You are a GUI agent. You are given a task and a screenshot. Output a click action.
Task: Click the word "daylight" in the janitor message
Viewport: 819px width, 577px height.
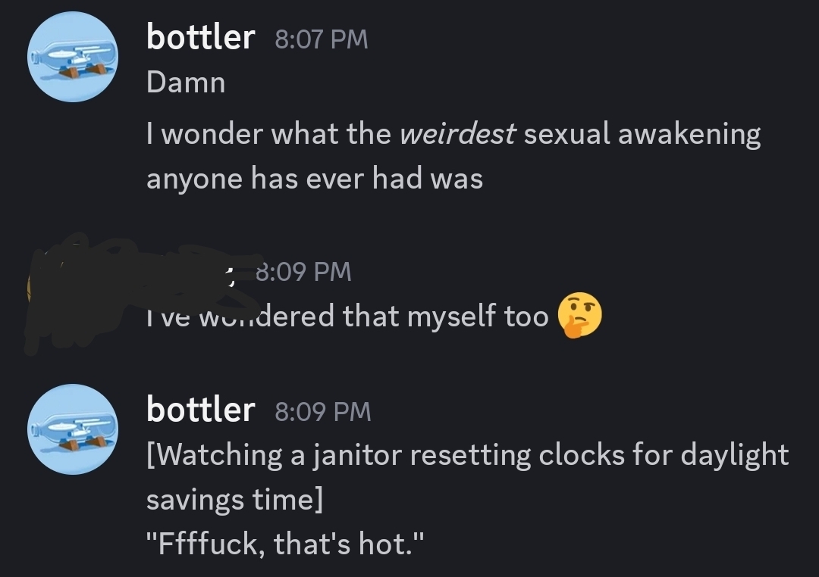[734, 455]
